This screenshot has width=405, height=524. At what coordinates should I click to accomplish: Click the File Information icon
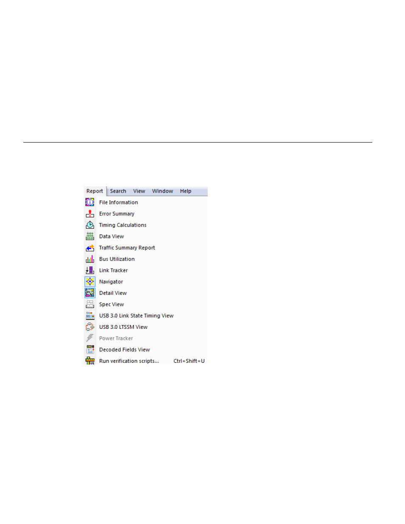pos(90,202)
